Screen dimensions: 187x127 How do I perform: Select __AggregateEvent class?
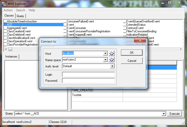(15, 28)
